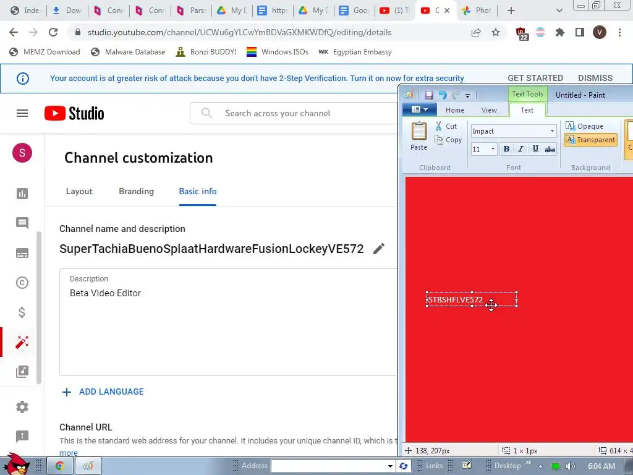Switch to Layout tab
This screenshot has width=633, height=475.
pos(79,192)
